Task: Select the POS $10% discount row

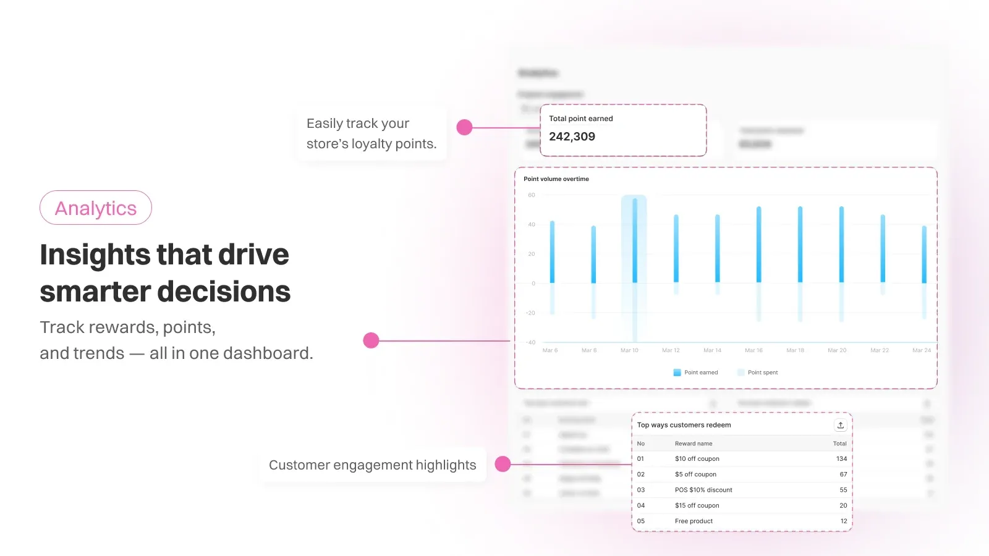Action: click(742, 490)
